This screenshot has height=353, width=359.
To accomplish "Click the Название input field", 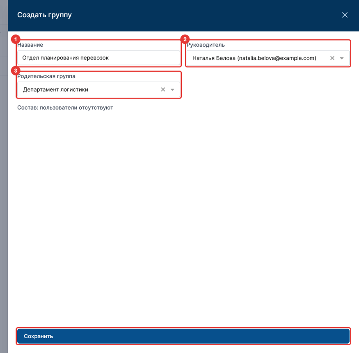I will tap(99, 58).
